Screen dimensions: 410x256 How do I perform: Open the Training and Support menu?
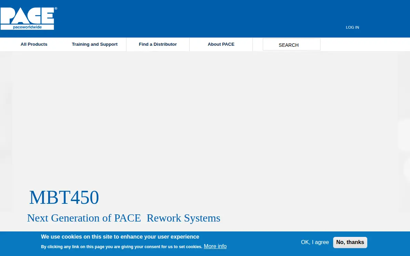pyautogui.click(x=95, y=44)
